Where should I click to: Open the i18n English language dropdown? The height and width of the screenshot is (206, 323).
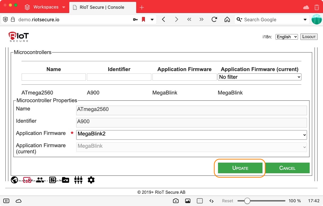(286, 37)
